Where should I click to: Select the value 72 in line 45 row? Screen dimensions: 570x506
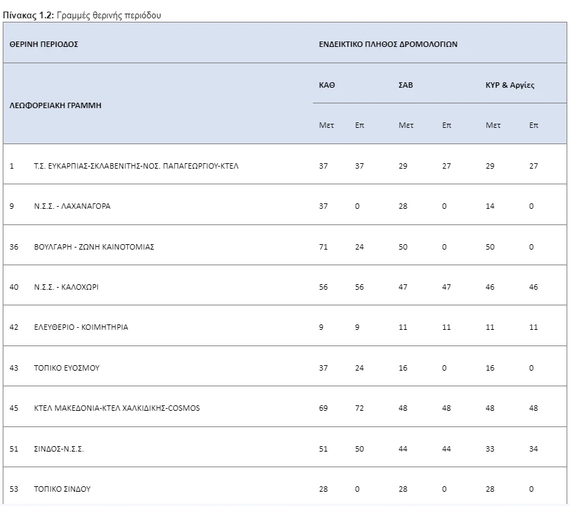[359, 408]
